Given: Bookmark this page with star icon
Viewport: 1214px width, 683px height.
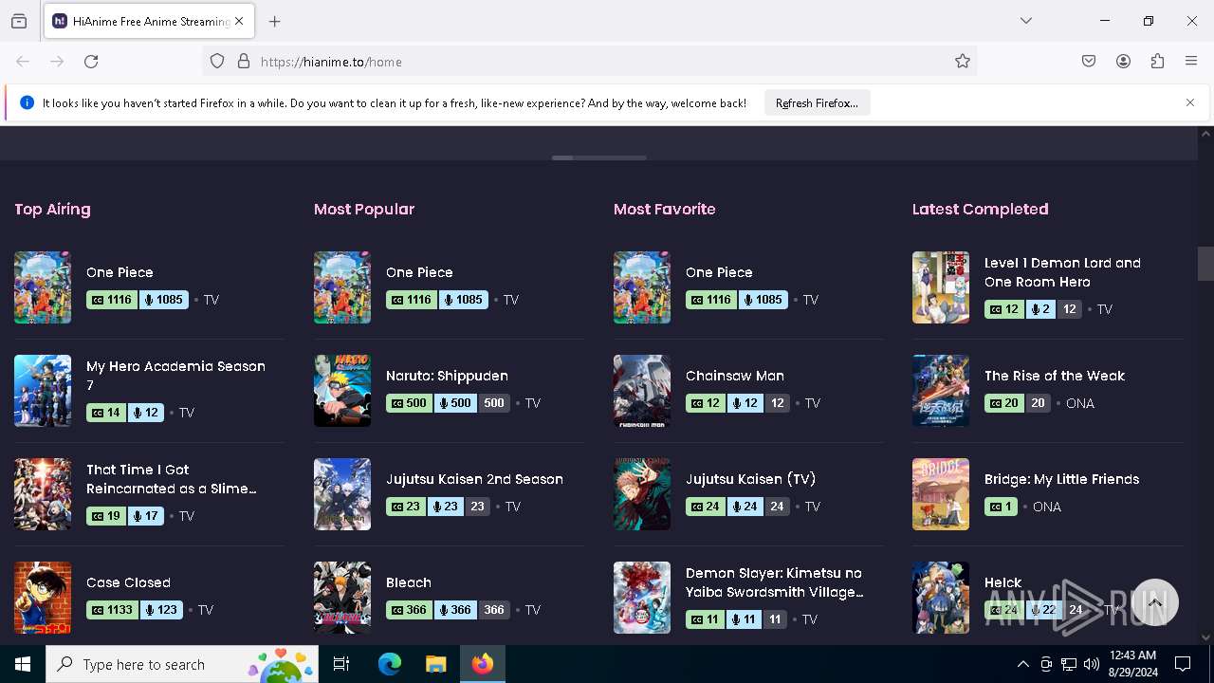Looking at the screenshot, I should coord(963,62).
